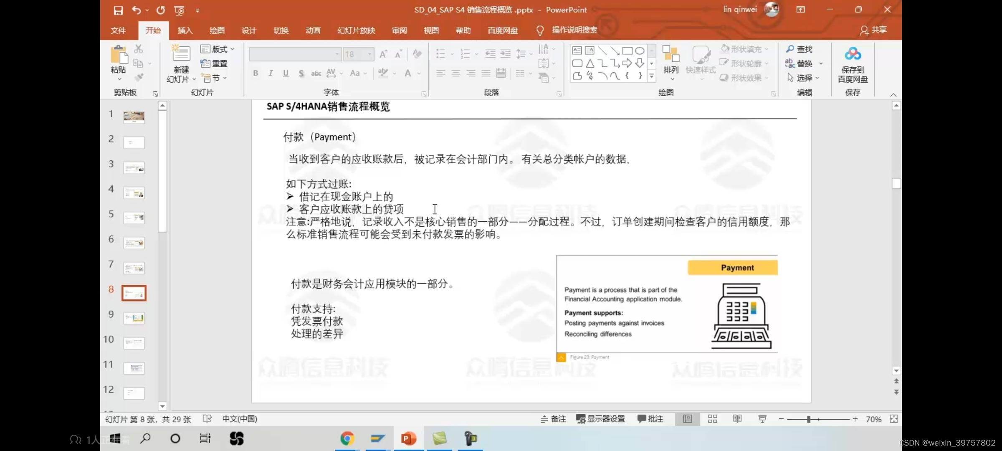Redo the last action
Image resolution: width=1002 pixels, height=451 pixels.
click(x=161, y=10)
